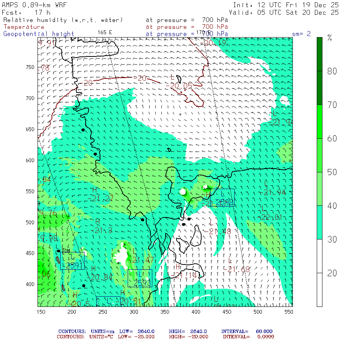Click the 'LOW= -25.000' footer text
Image resolution: width=341 pixels, height=341 pixels.
click(x=136, y=337)
